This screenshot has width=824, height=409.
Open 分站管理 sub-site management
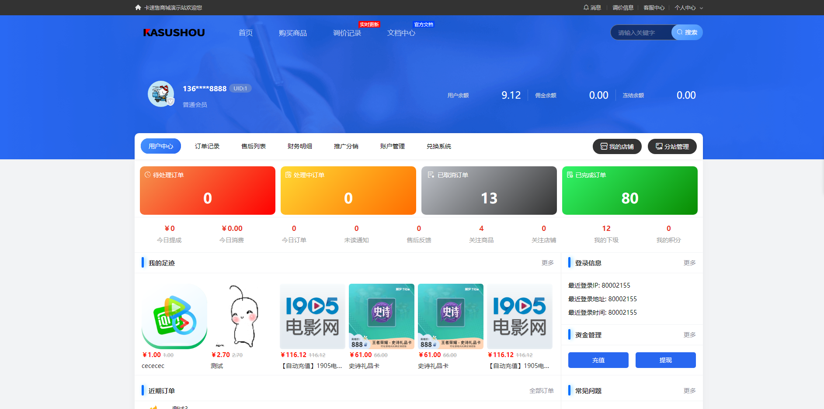(672, 146)
